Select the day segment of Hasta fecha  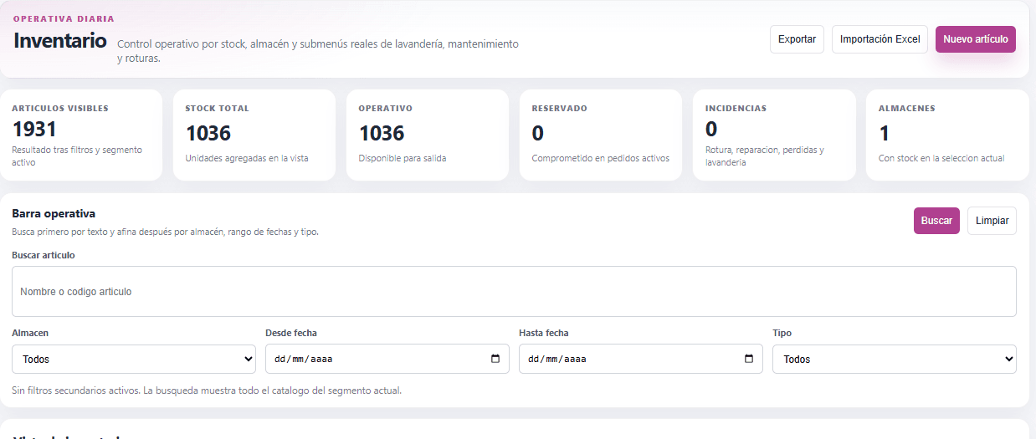(x=534, y=360)
